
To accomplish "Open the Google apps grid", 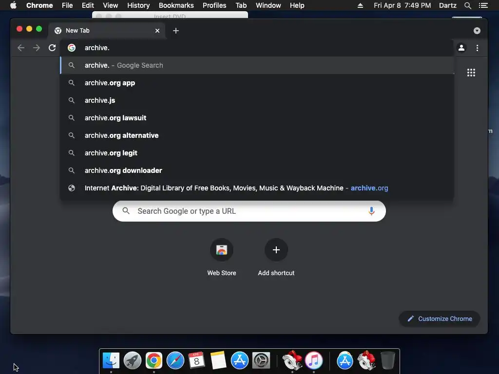I will 471,73.
